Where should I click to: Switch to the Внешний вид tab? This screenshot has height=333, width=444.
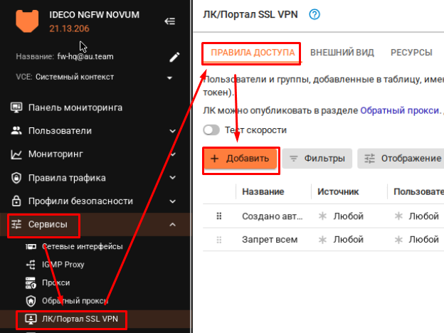tap(344, 53)
